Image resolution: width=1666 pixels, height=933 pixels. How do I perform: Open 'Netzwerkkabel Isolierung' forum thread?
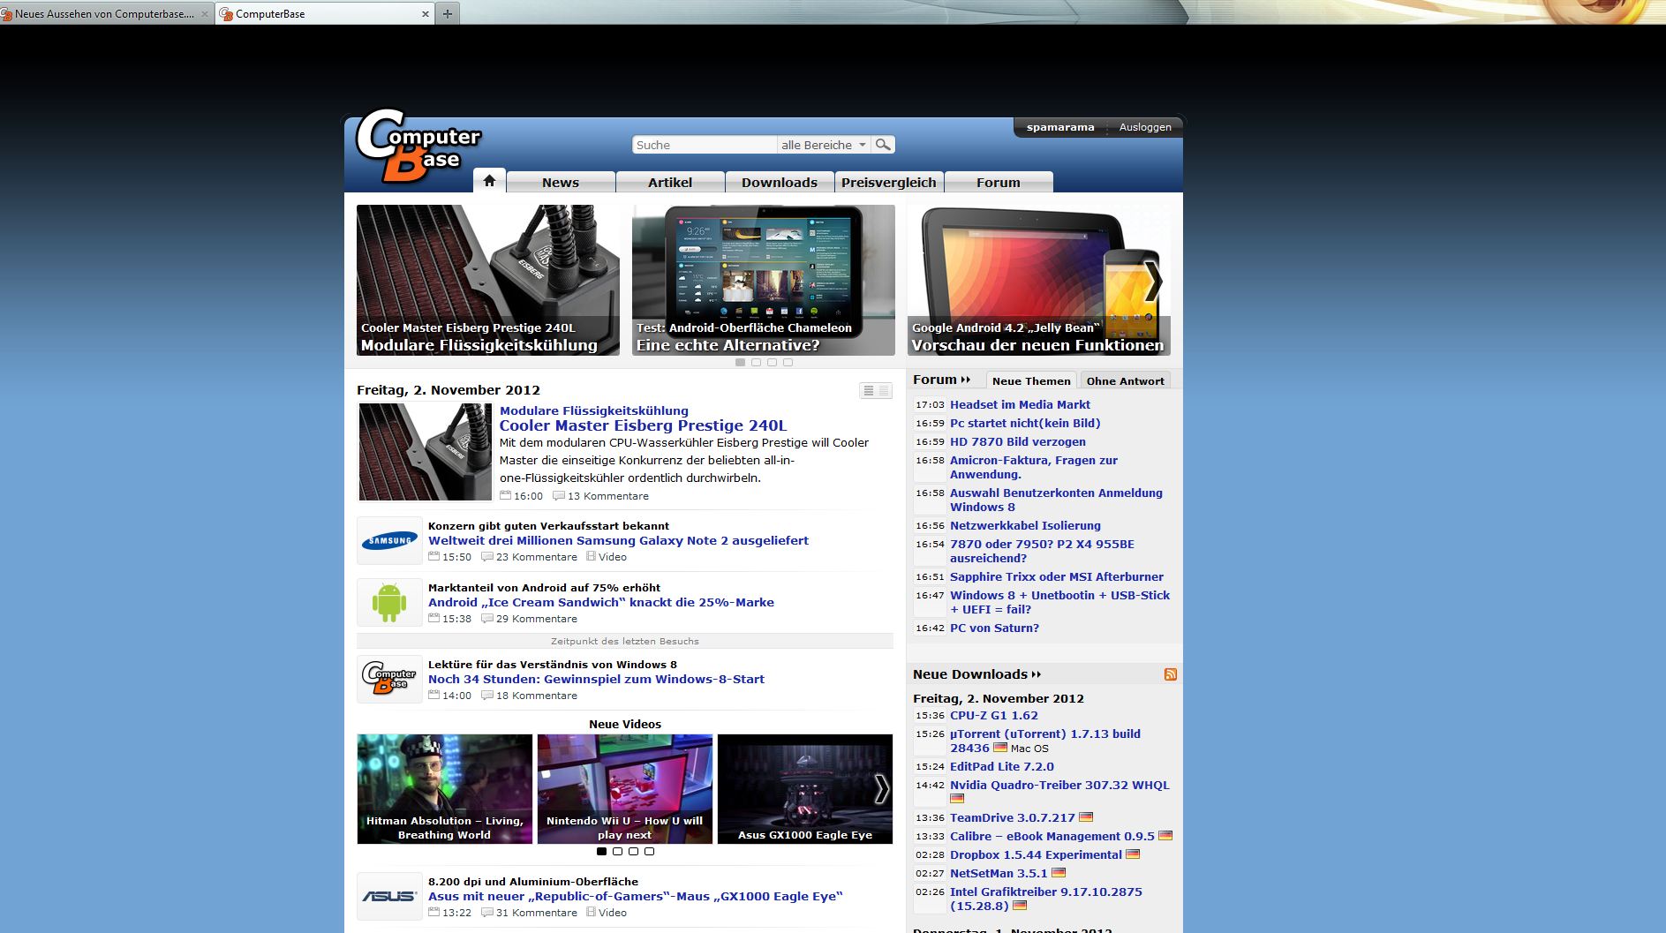point(1025,525)
